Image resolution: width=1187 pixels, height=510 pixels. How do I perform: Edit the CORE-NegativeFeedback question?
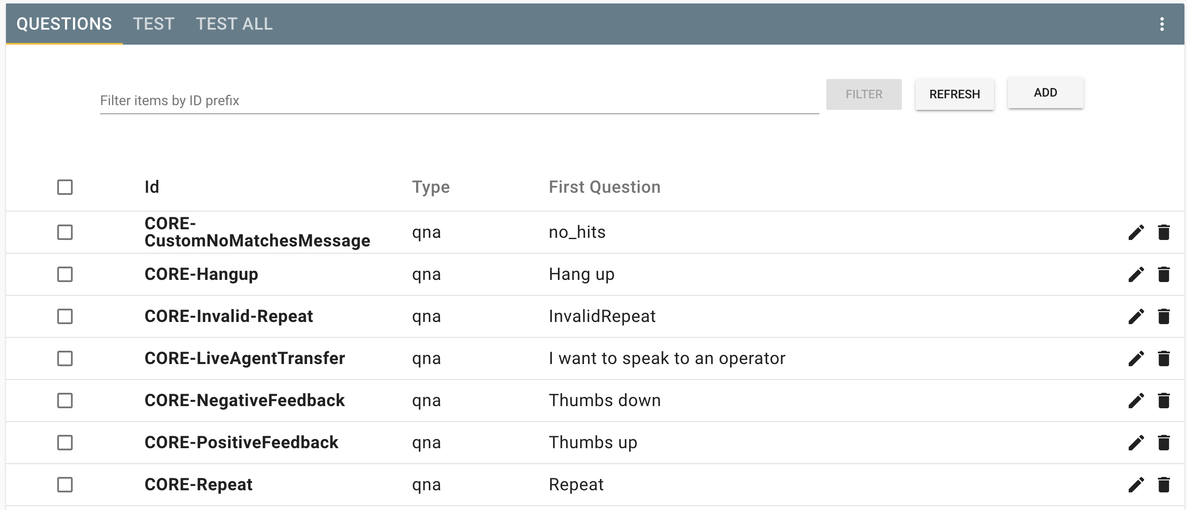1136,401
